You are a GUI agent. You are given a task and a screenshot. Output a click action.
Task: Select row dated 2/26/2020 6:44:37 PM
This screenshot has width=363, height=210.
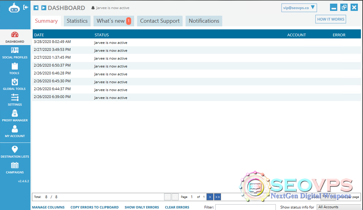196,90
